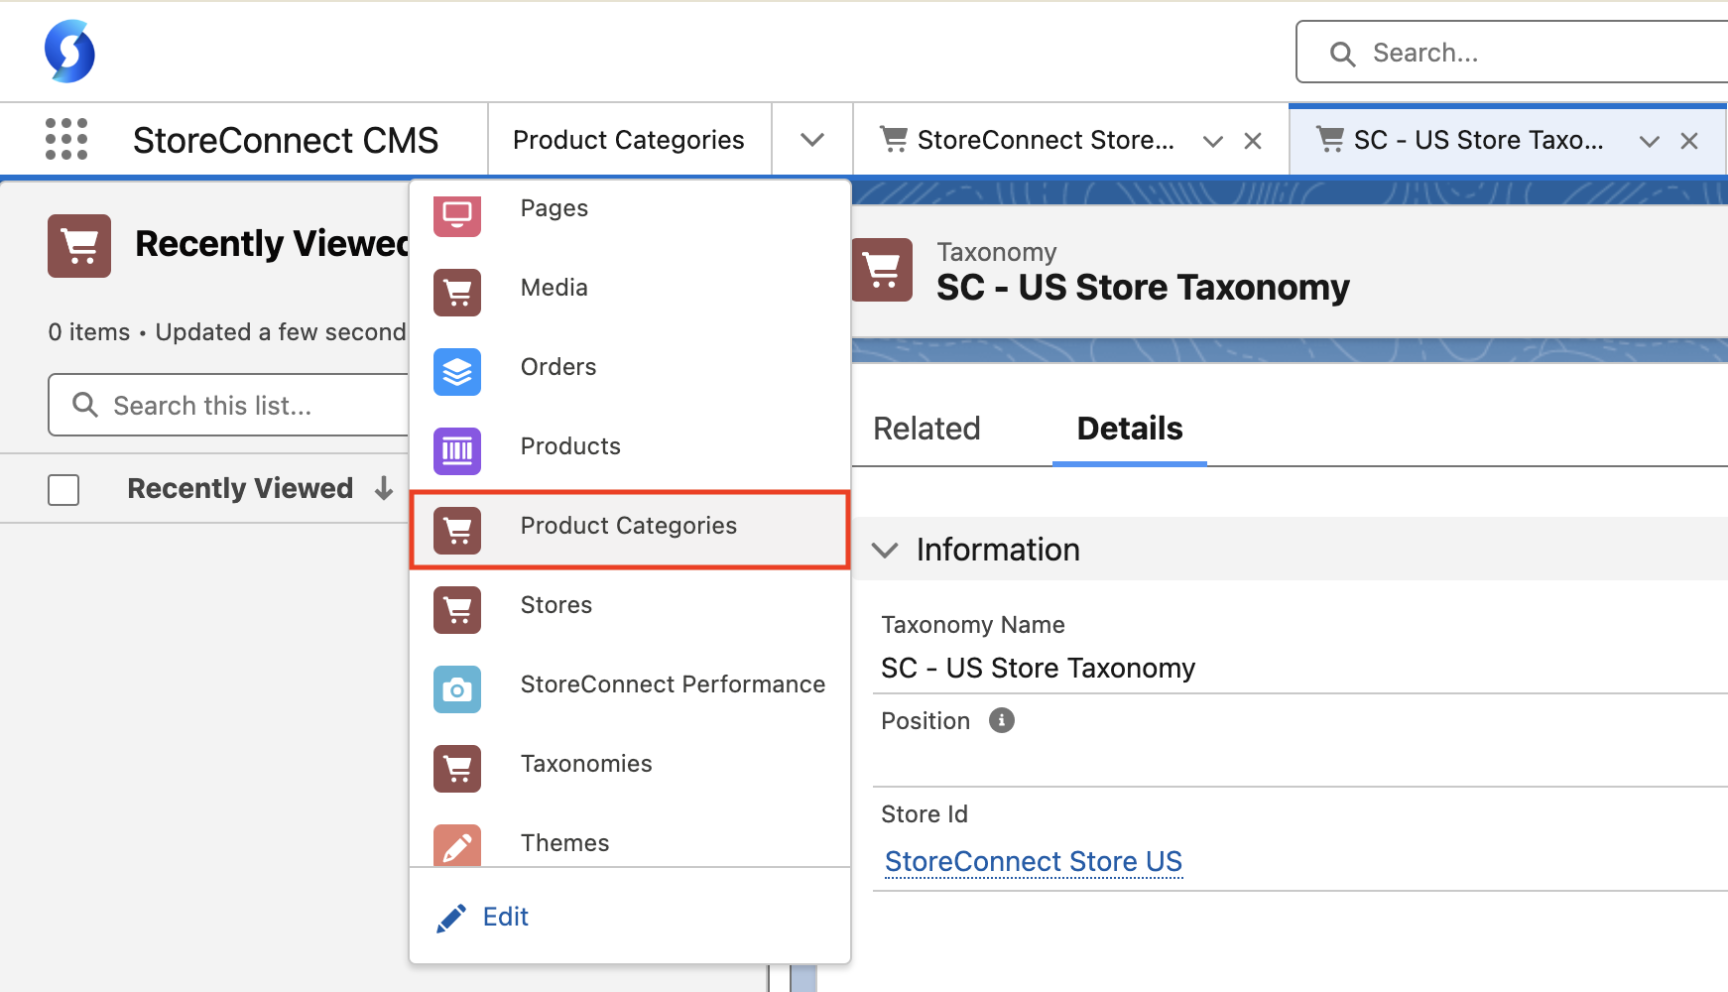This screenshot has width=1728, height=992.
Task: Click the Recently Viewed list view title
Action: [272, 243]
